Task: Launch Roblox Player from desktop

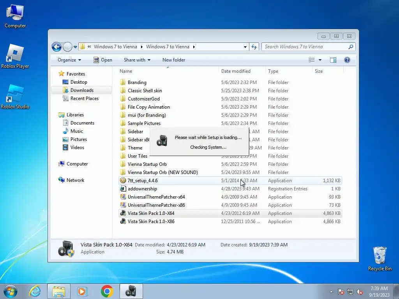Action: coord(15,56)
